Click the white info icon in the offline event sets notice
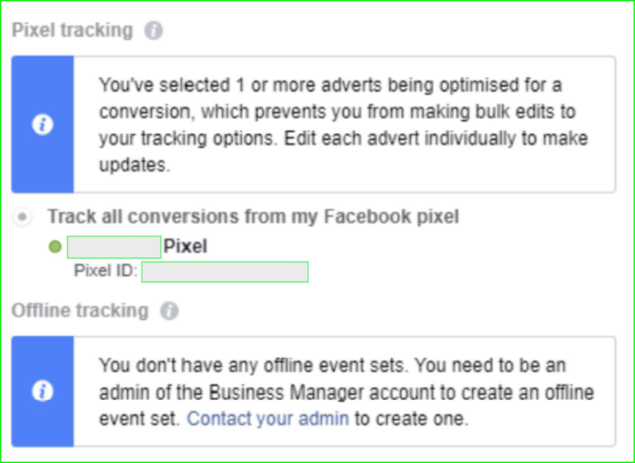The image size is (635, 463). (42, 391)
